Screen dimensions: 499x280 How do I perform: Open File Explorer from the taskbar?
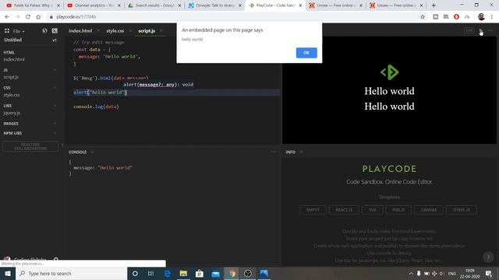183,273
